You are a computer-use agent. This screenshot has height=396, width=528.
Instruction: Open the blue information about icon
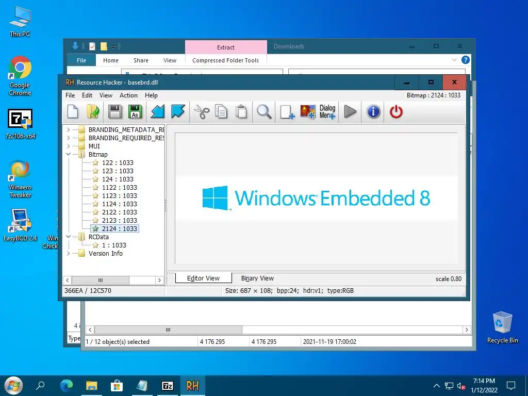tap(373, 112)
